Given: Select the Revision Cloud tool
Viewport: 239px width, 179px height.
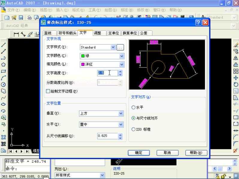Looking at the screenshot, I should [x=3, y=91].
